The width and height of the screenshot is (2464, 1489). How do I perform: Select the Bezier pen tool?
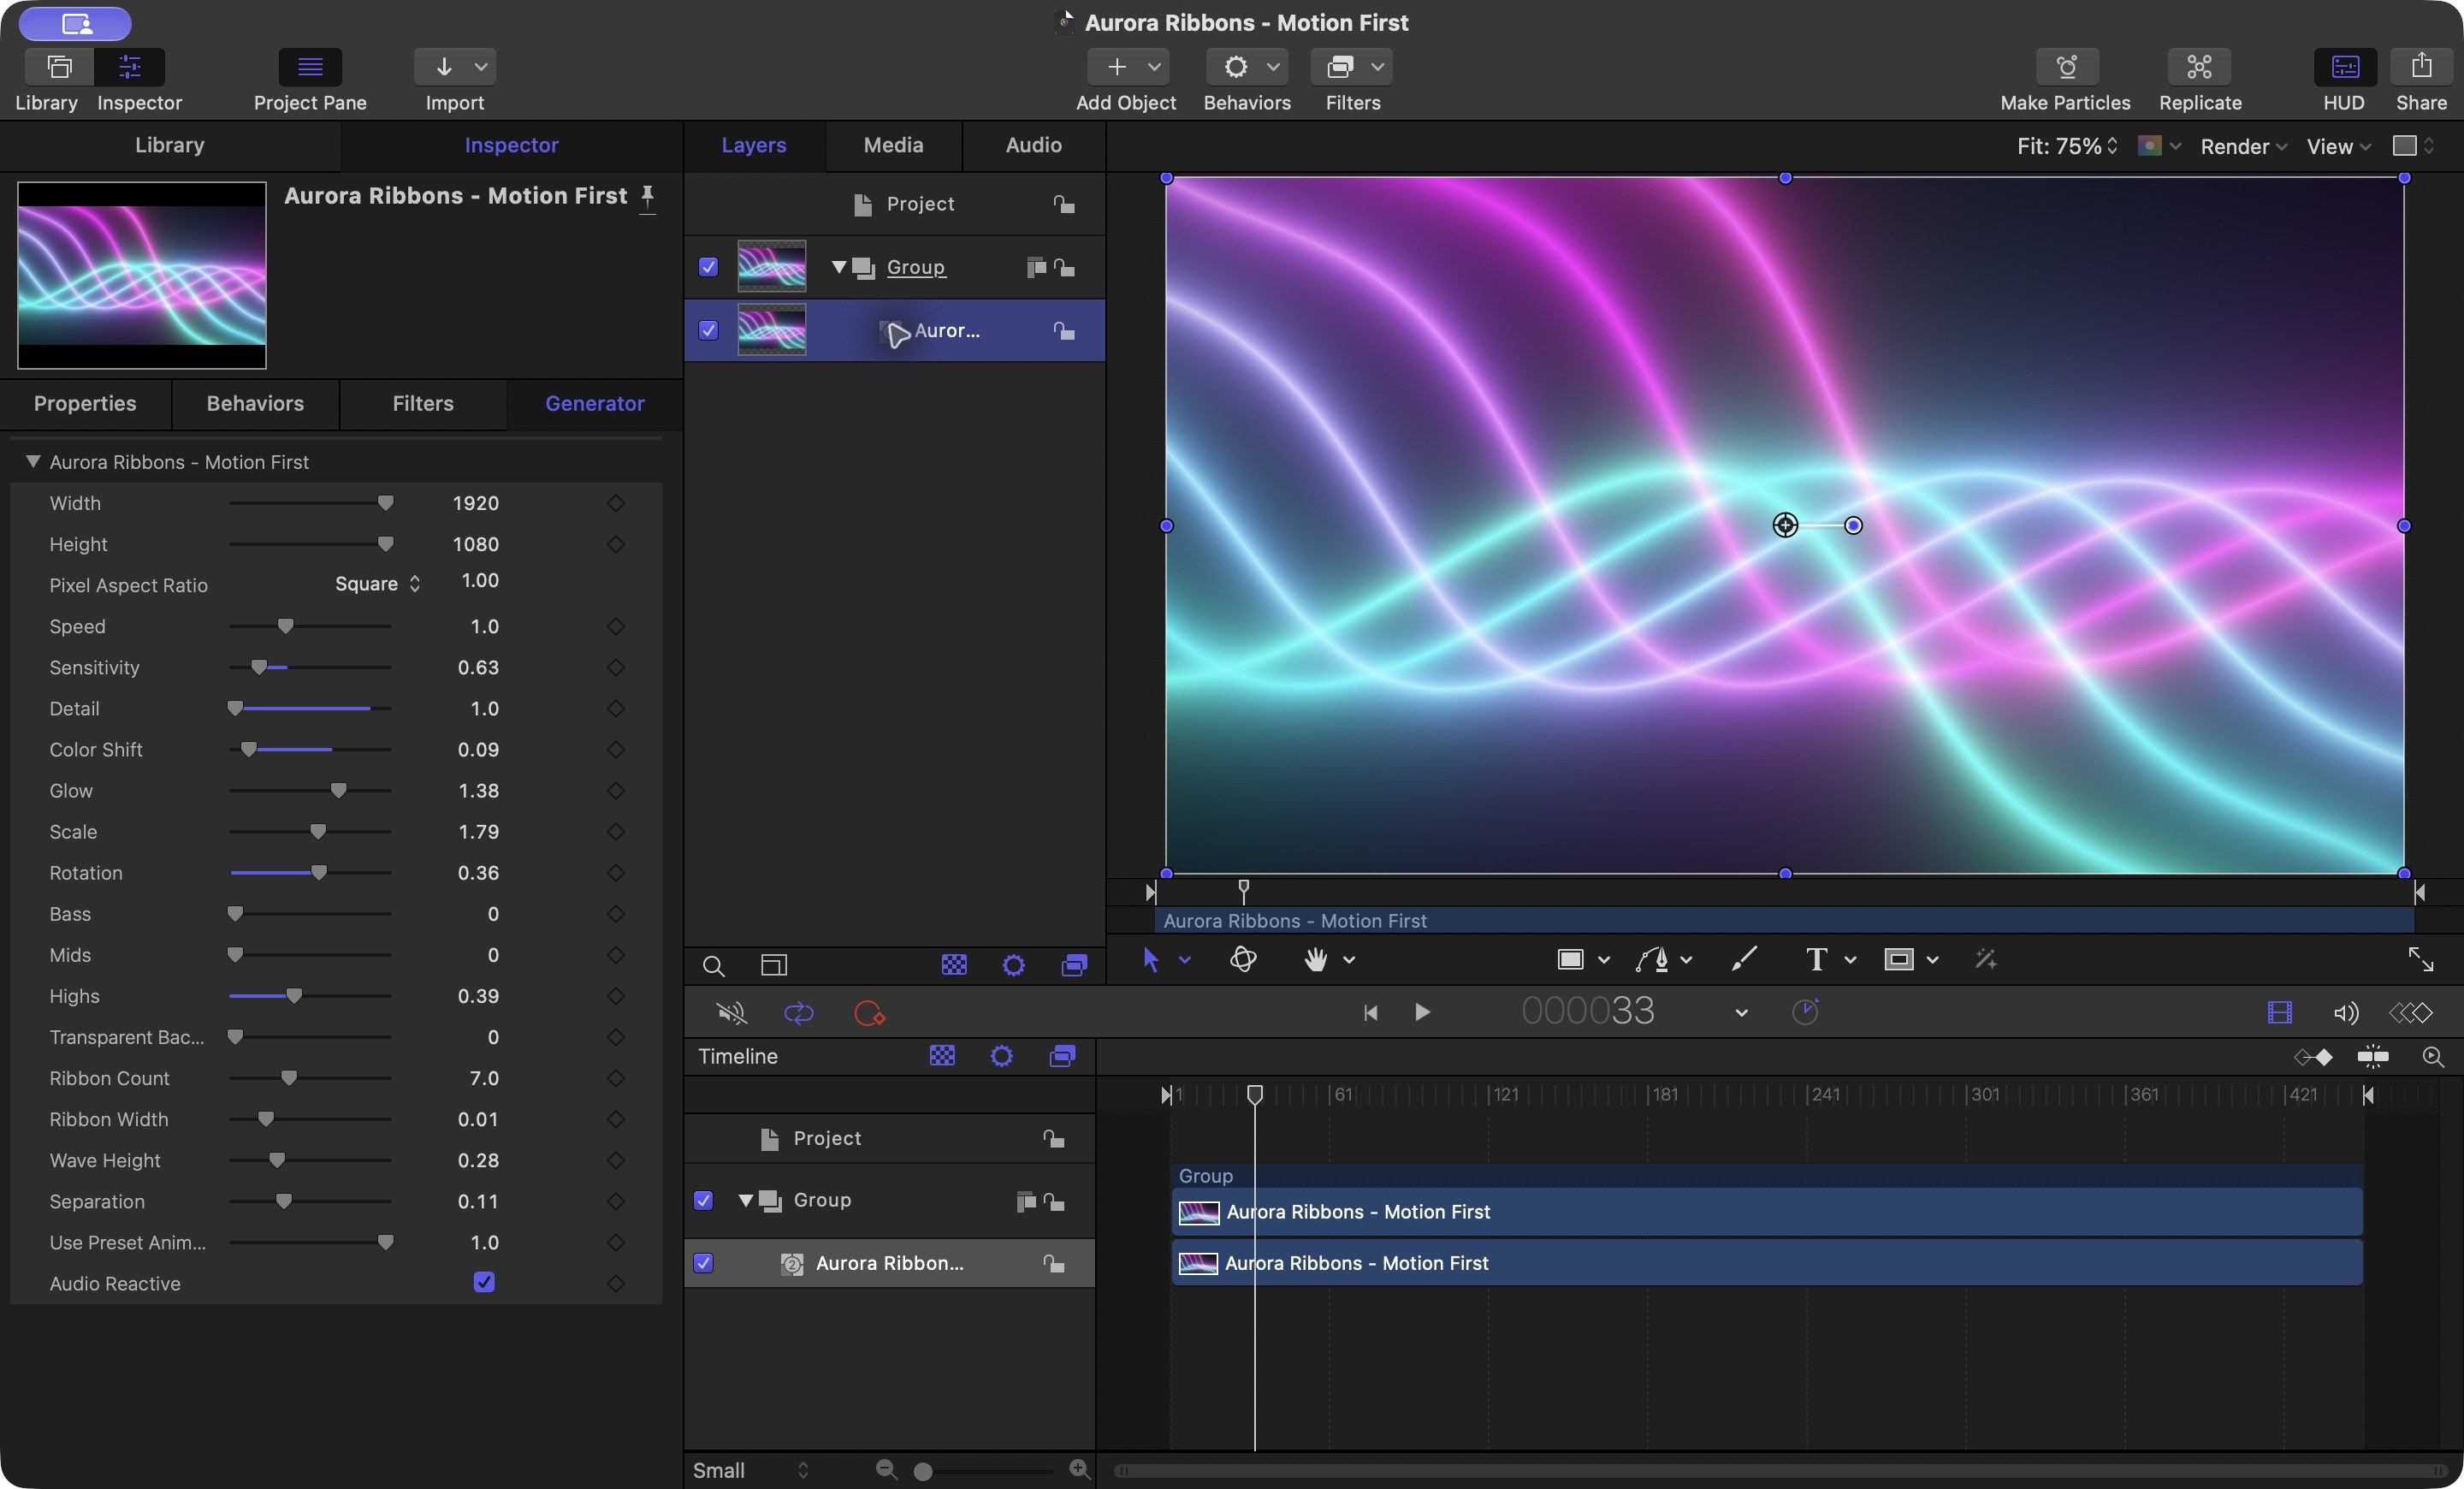click(x=1652, y=959)
